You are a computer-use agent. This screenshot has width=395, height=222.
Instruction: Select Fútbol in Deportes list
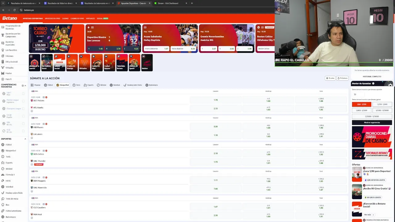pyautogui.click(x=9, y=145)
